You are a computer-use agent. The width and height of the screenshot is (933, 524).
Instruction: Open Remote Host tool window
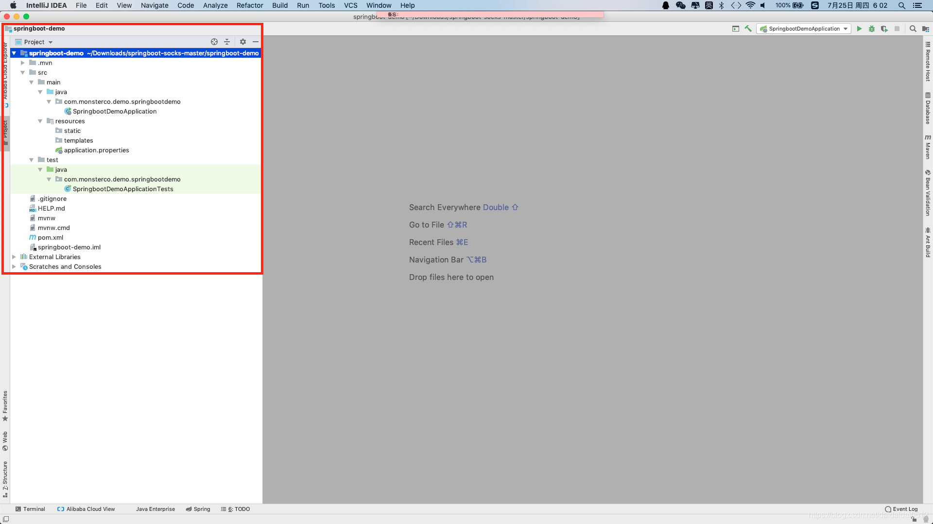click(x=928, y=61)
